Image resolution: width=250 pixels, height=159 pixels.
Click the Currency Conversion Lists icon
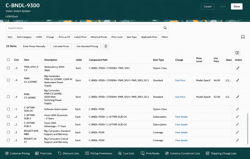tap(167, 153)
